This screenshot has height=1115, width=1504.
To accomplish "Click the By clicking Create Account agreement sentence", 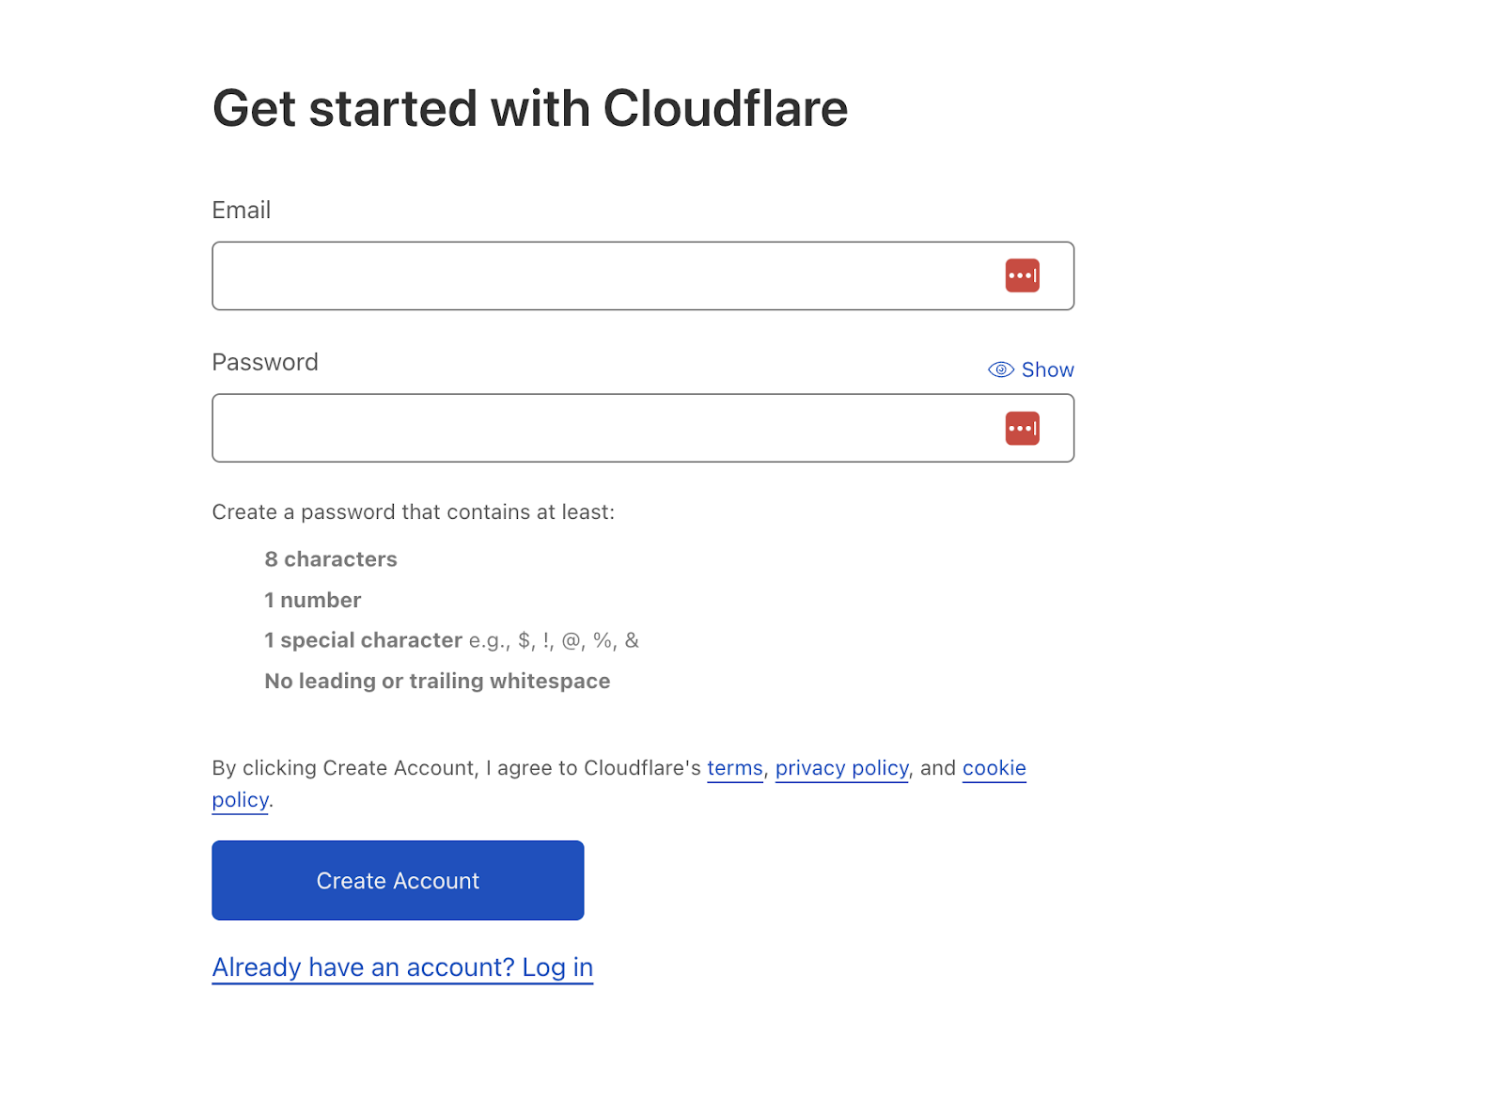I will coord(456,768).
